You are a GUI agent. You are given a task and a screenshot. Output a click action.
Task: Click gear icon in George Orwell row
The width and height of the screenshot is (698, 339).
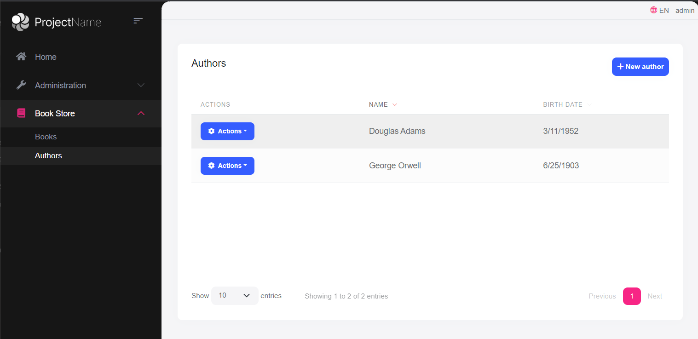coord(211,166)
